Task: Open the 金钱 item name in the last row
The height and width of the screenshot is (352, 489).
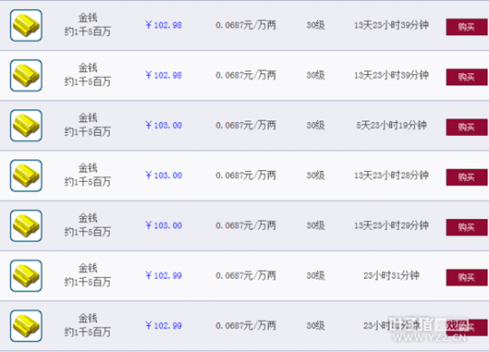Action: [x=88, y=319]
